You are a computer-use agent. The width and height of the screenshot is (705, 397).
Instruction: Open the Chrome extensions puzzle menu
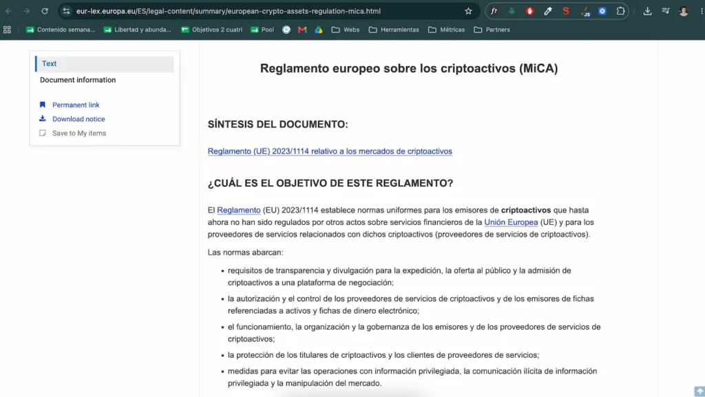point(620,11)
